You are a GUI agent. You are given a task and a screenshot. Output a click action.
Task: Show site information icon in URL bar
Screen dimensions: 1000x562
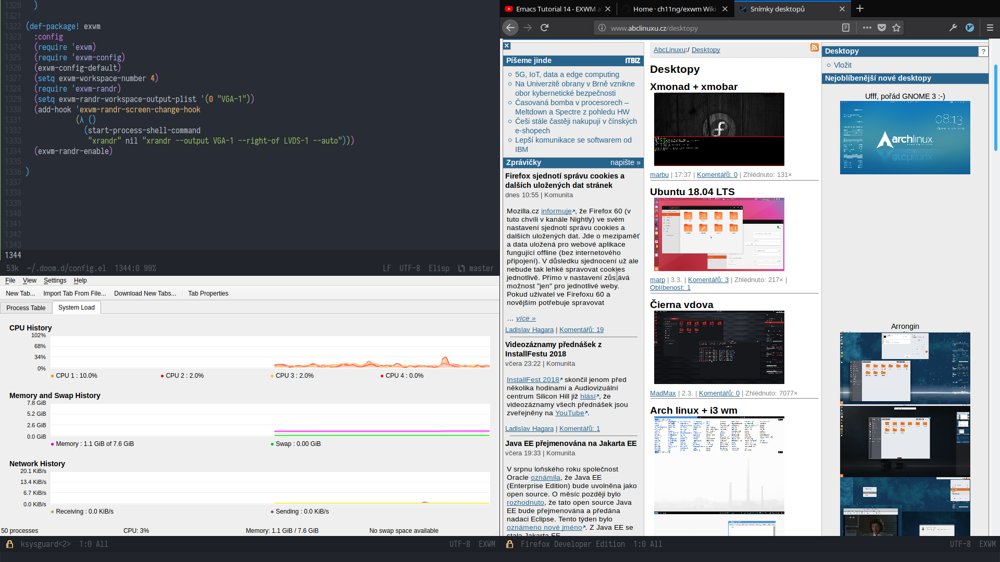pos(602,28)
